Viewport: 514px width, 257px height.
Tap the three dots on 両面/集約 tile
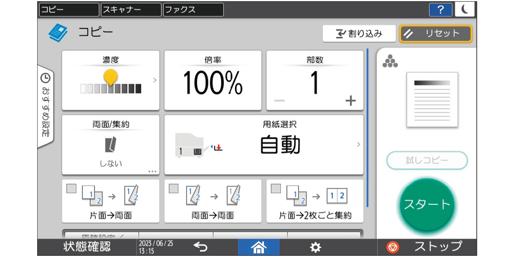(153, 171)
